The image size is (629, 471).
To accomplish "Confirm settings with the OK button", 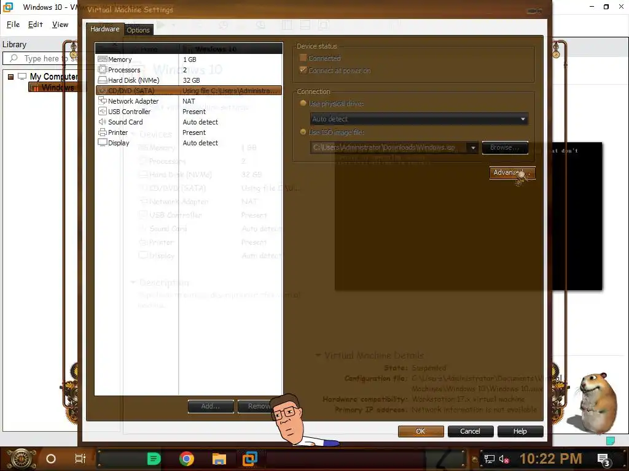I will (x=421, y=431).
